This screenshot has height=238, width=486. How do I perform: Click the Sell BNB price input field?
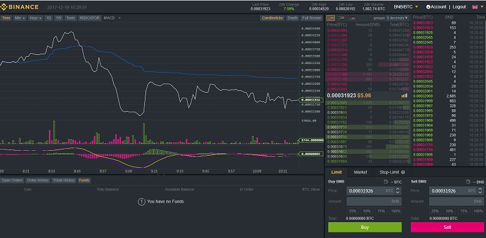pyautogui.click(x=457, y=191)
